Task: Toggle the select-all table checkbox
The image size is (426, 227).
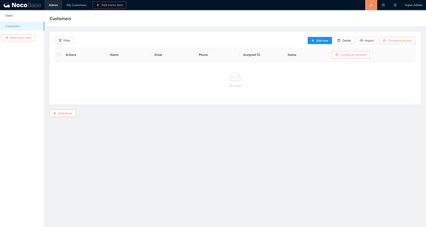Action: pyautogui.click(x=58, y=55)
